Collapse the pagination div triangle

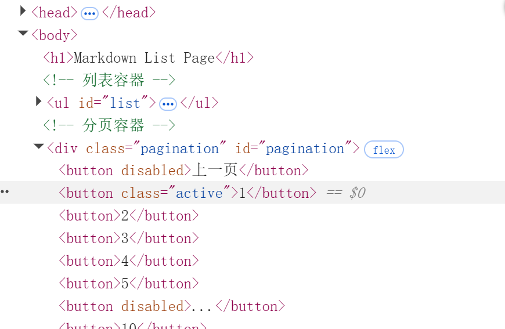(x=39, y=146)
